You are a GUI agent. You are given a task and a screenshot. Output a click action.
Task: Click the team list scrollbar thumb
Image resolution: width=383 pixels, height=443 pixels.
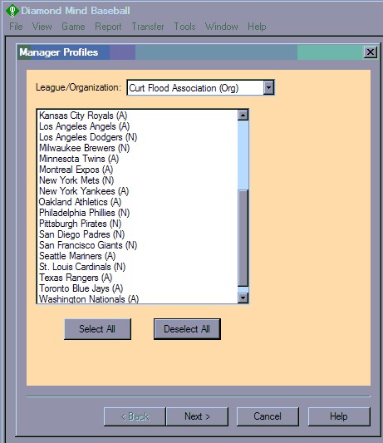click(x=243, y=239)
